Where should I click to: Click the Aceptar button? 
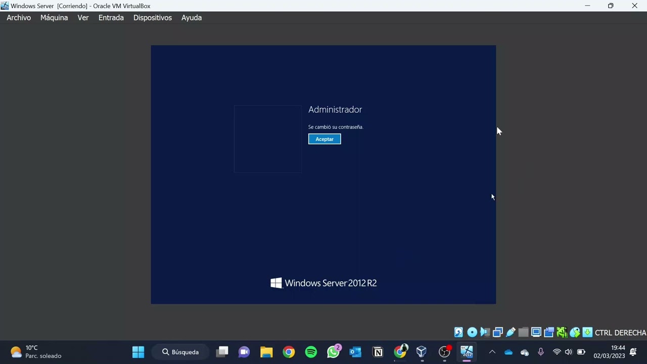[x=325, y=139]
